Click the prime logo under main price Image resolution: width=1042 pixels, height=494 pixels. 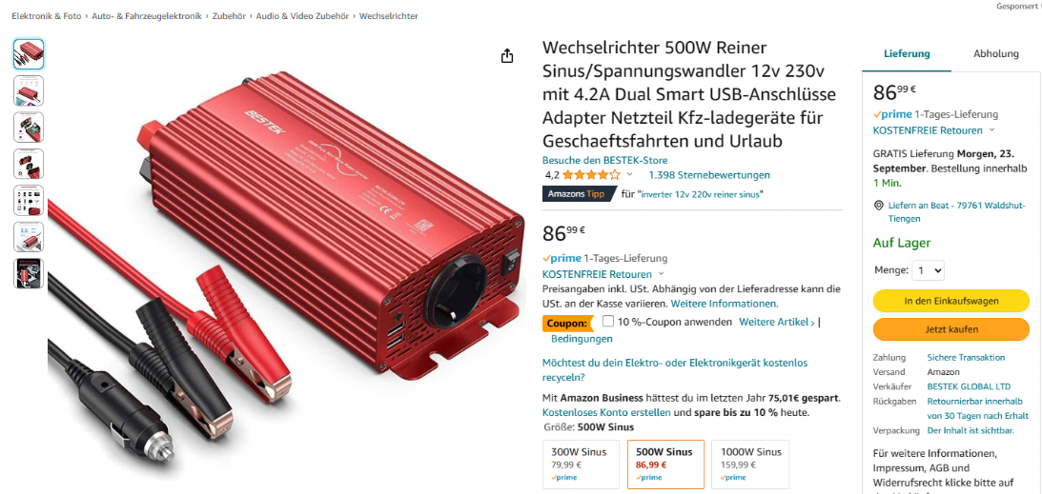[562, 259]
